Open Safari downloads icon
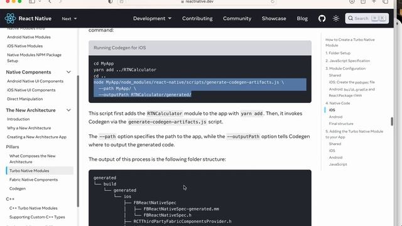The width and height of the screenshot is (402, 226). pyautogui.click(x=352, y=1)
